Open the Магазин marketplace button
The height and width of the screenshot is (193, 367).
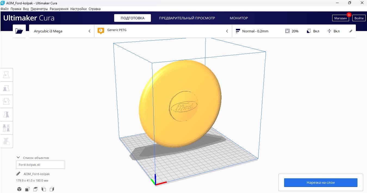pos(341,18)
